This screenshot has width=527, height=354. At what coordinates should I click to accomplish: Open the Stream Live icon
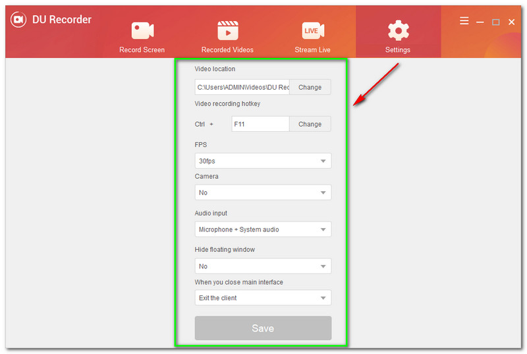click(312, 30)
